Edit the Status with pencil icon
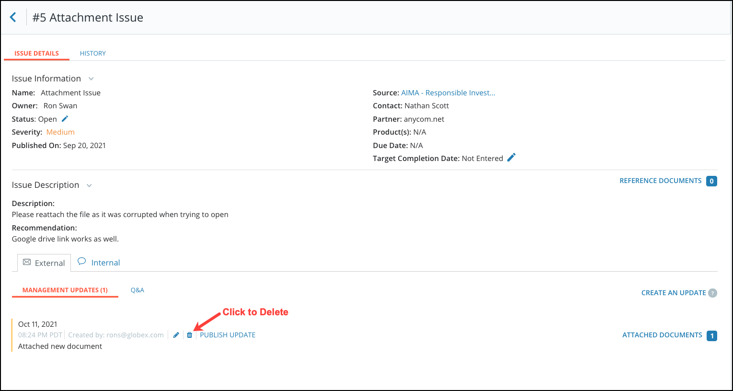Screen dimensions: 733x391 tap(65, 118)
